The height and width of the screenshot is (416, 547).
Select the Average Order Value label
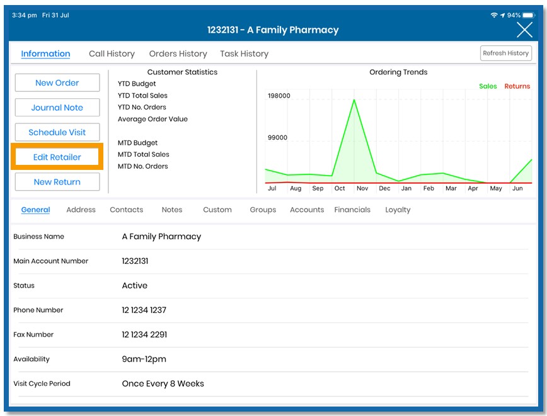(153, 119)
